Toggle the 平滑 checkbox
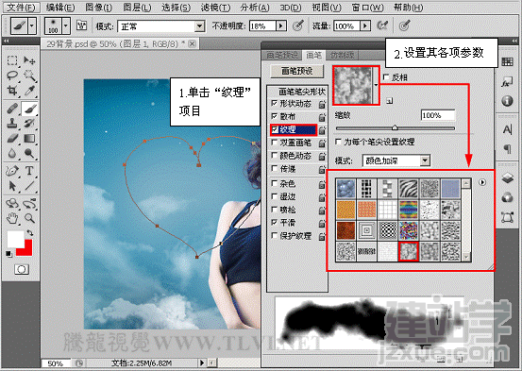Image resolution: width=522 pixels, height=371 pixels. [x=275, y=222]
